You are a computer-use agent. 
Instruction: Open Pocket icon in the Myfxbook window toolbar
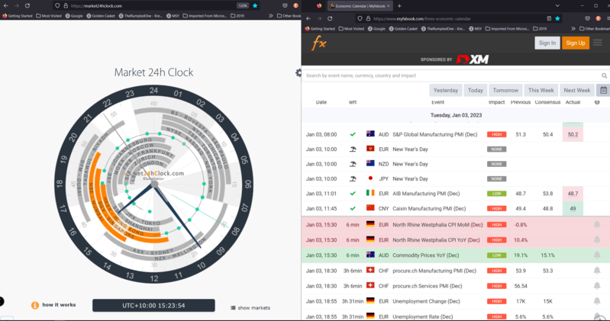tap(587, 18)
